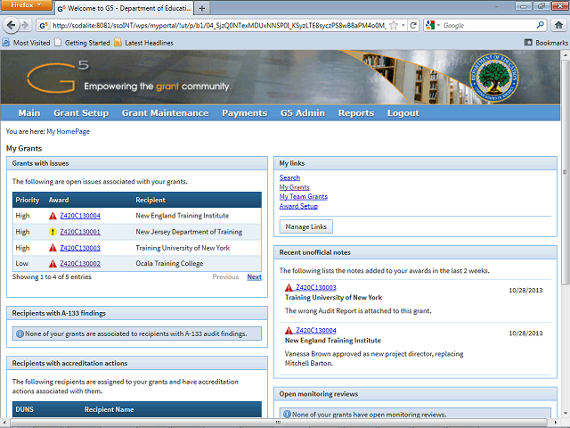Open the Reports menu
Image resolution: width=570 pixels, height=428 pixels.
[x=356, y=113]
